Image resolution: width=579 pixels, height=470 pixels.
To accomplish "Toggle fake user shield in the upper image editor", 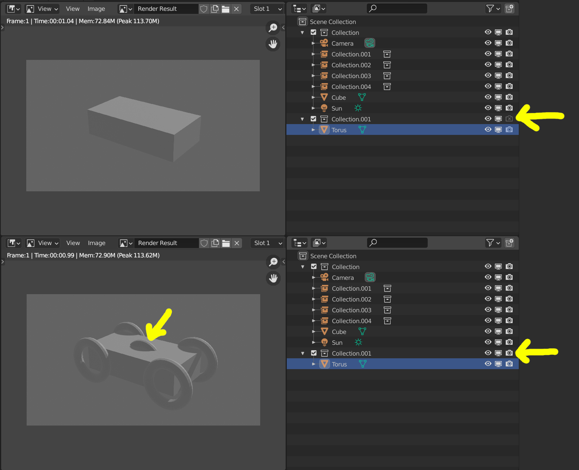I will pos(204,9).
